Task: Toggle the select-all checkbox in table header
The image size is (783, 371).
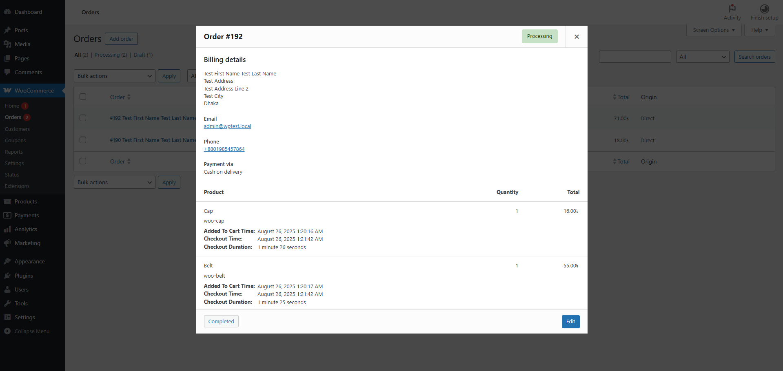Action: coord(83,97)
